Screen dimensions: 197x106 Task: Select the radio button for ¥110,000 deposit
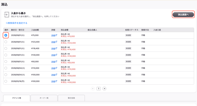coord(6,68)
